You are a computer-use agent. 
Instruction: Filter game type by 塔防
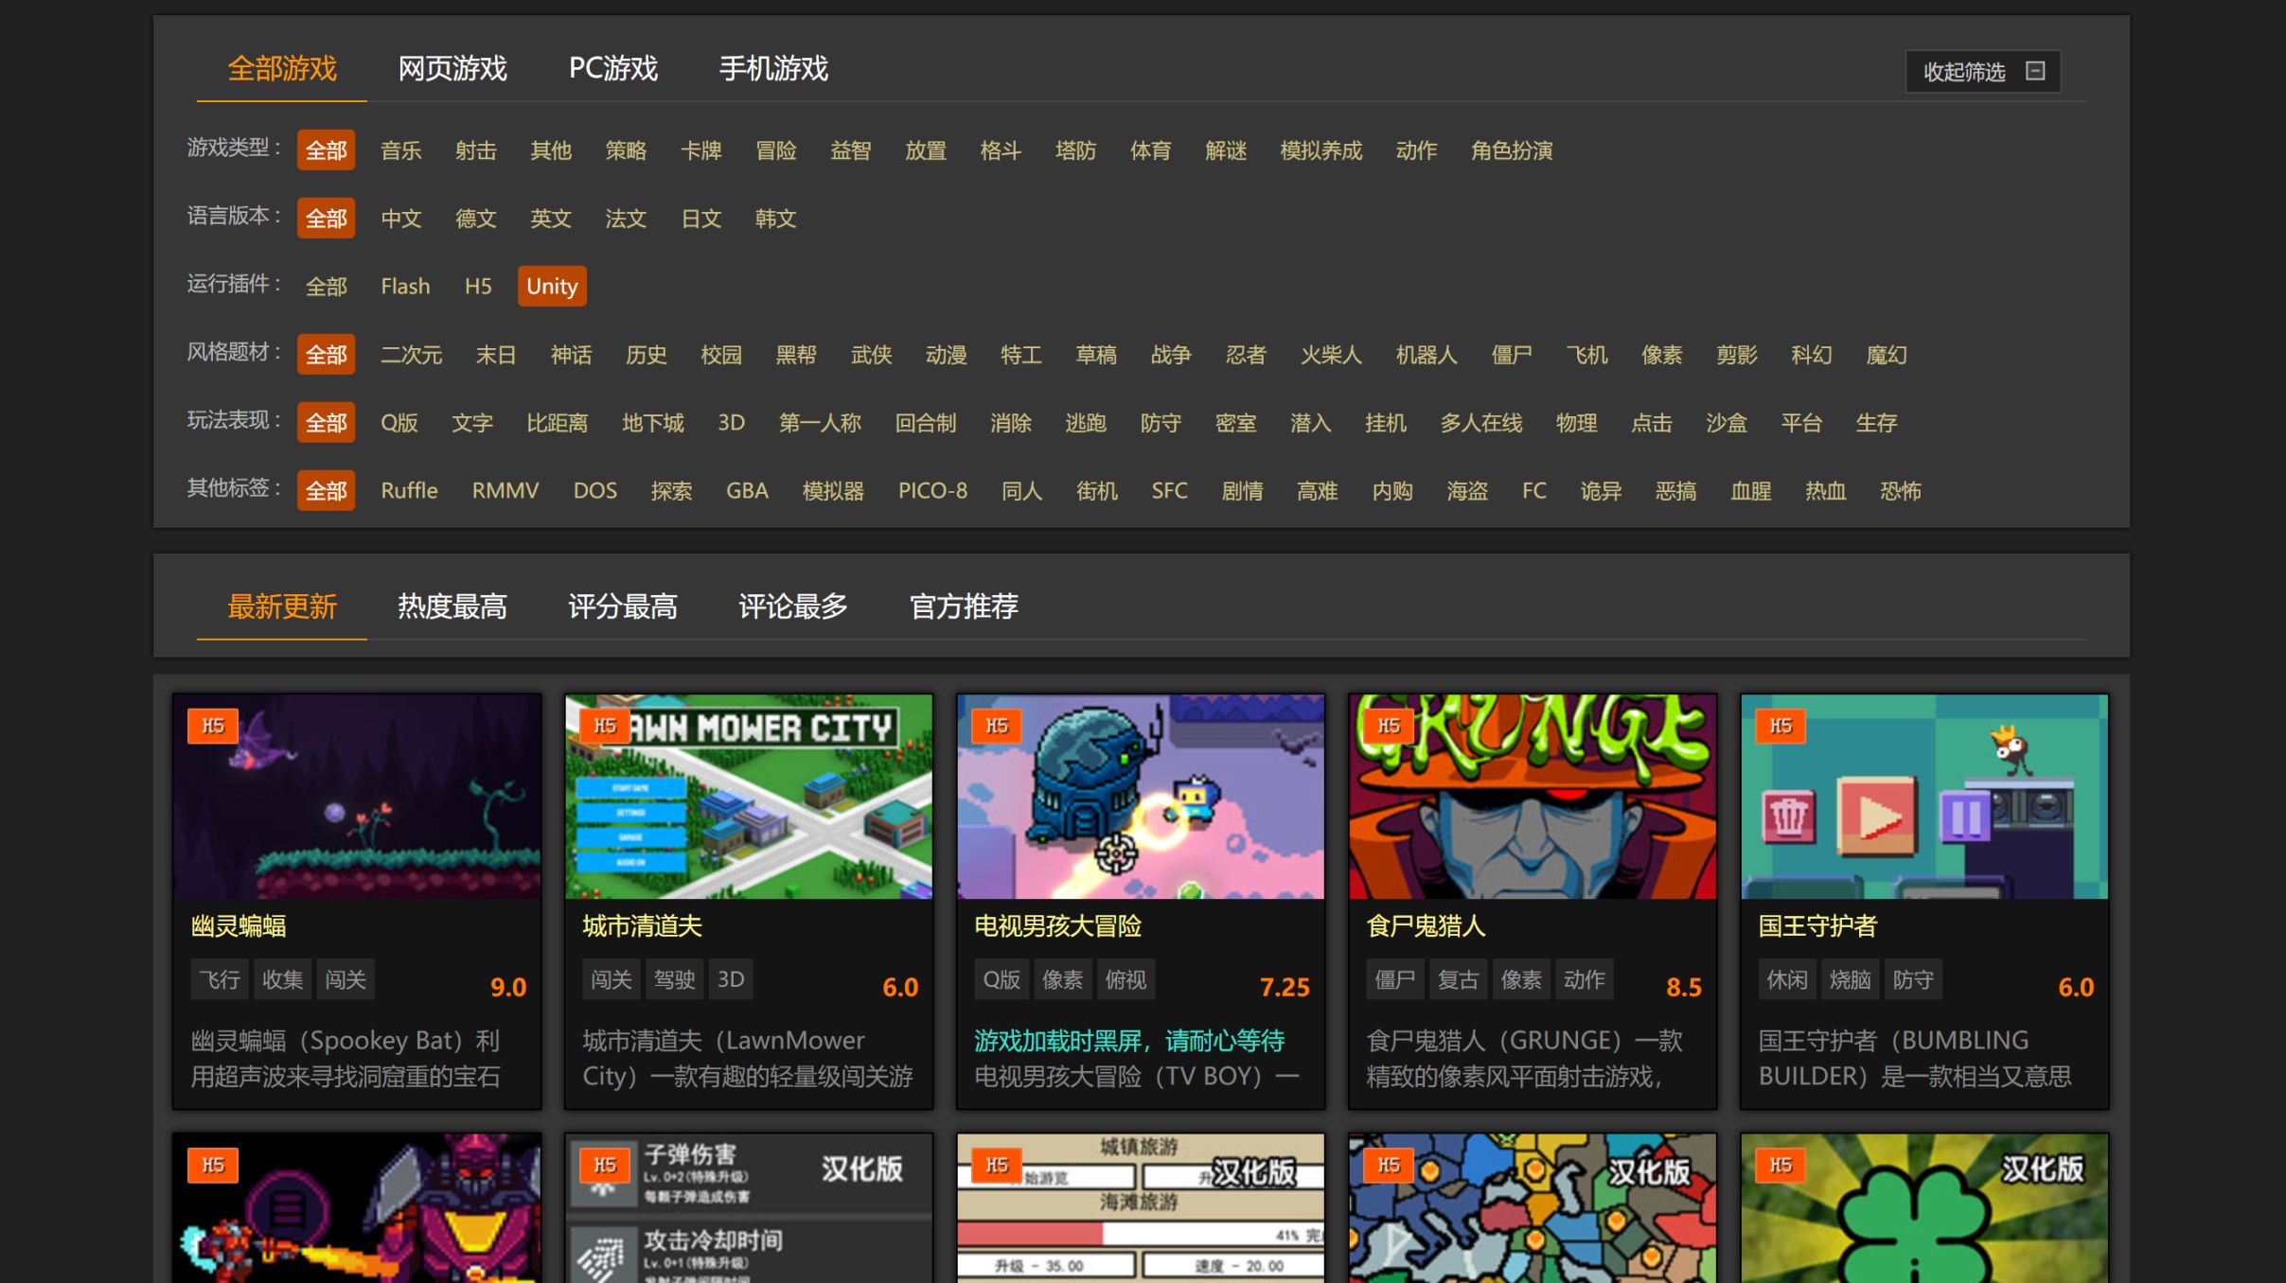[x=1075, y=150]
